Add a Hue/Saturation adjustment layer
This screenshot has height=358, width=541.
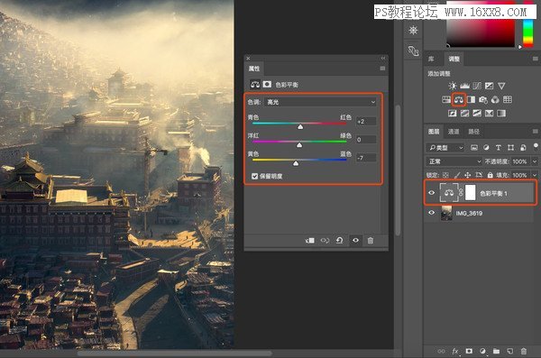(x=446, y=100)
